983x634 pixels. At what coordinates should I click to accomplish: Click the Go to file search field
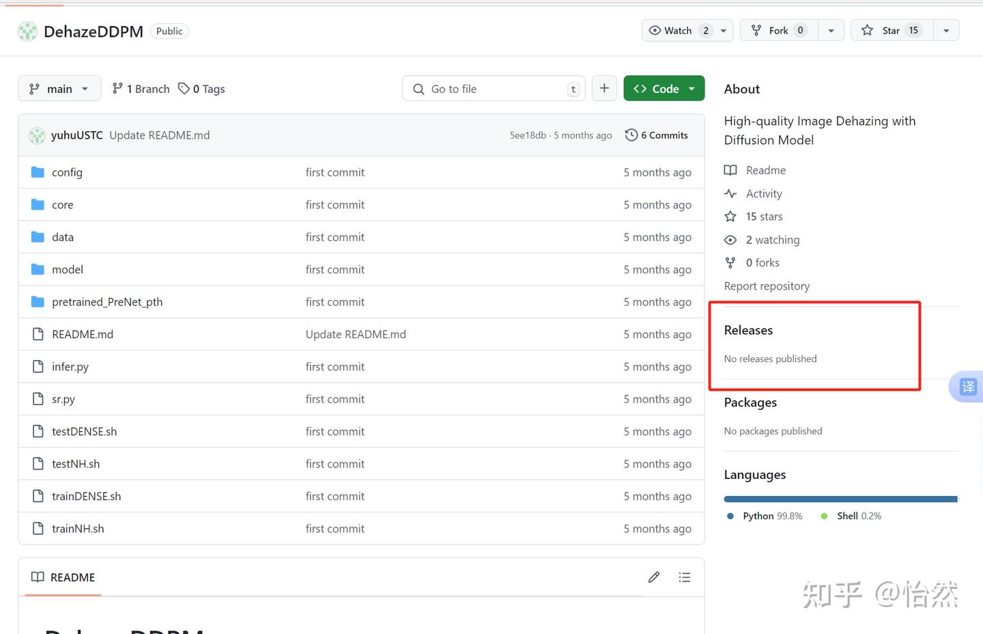[x=494, y=89]
